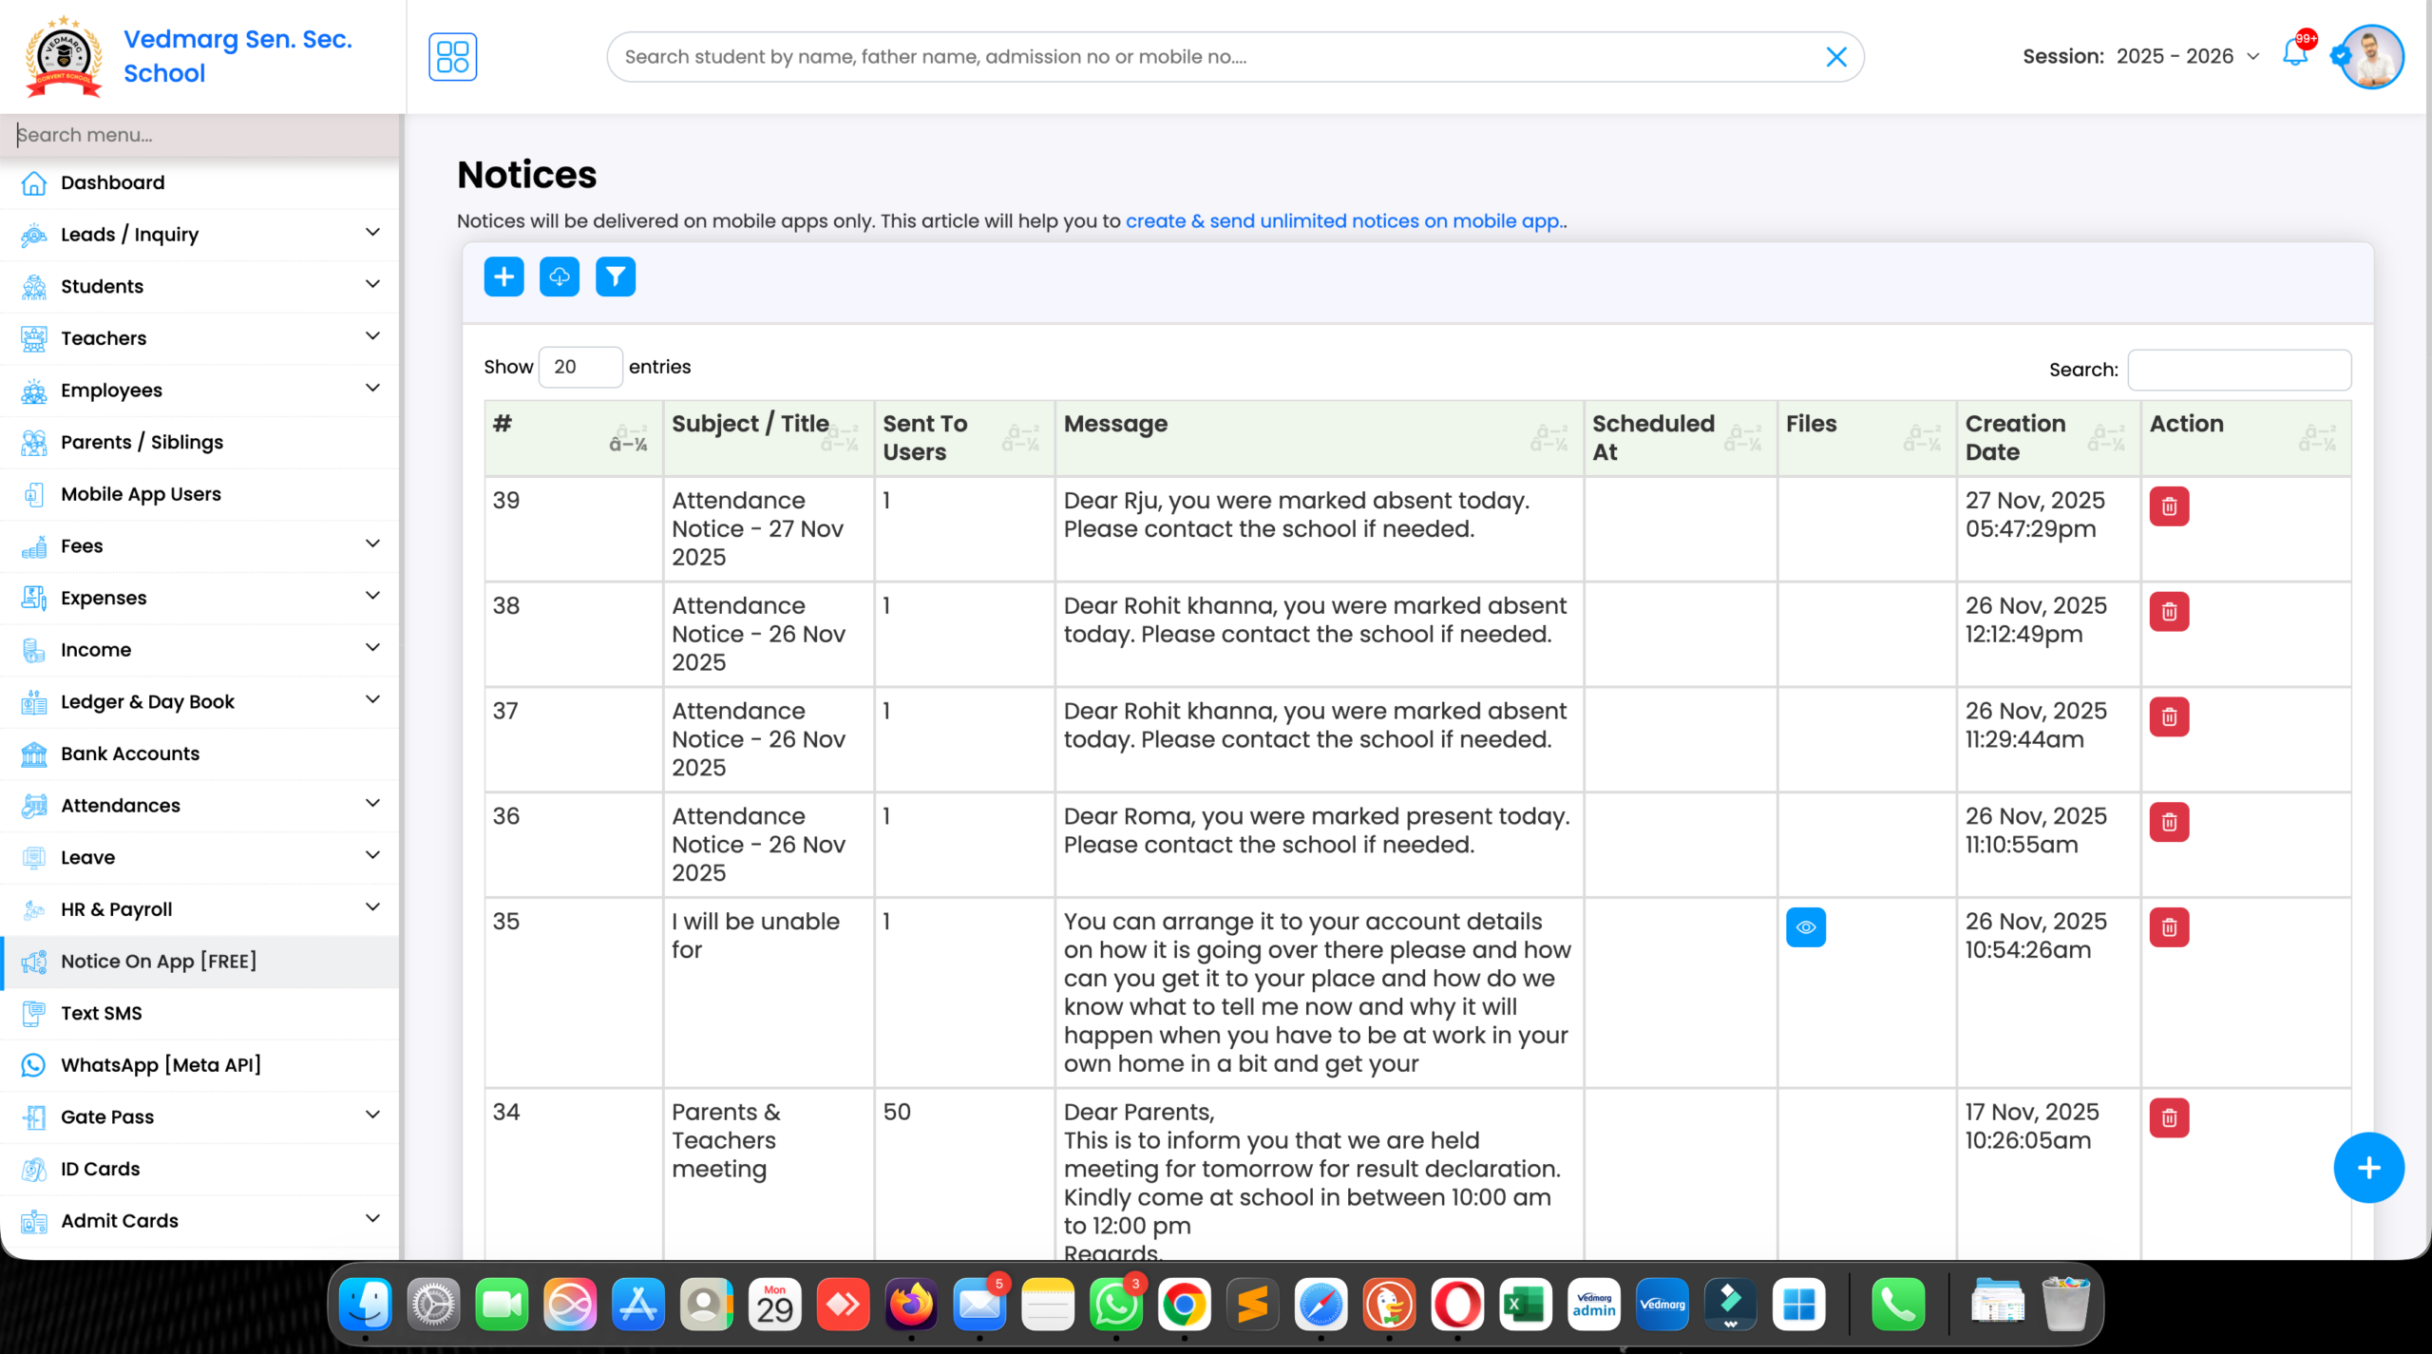Go to Dashboard from sidebar
The width and height of the screenshot is (2432, 1354).
112,182
